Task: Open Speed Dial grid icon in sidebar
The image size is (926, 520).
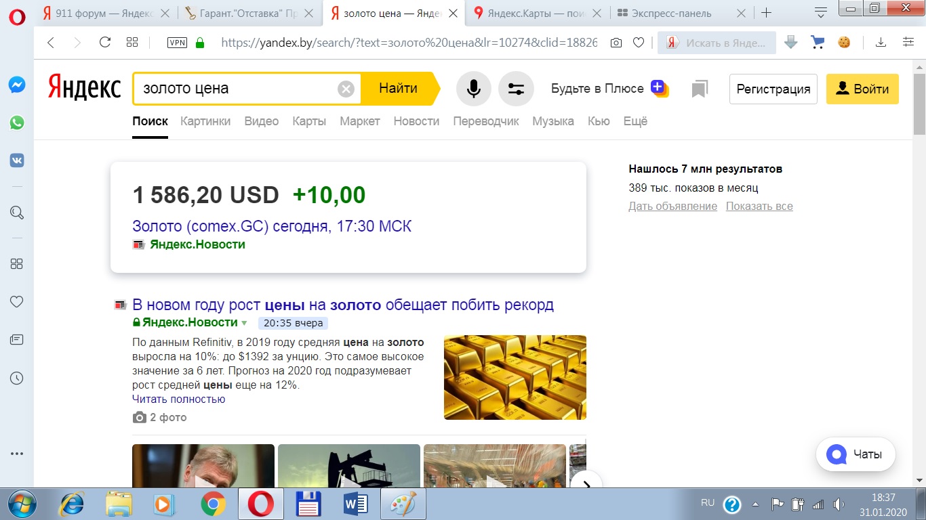Action: [x=17, y=264]
